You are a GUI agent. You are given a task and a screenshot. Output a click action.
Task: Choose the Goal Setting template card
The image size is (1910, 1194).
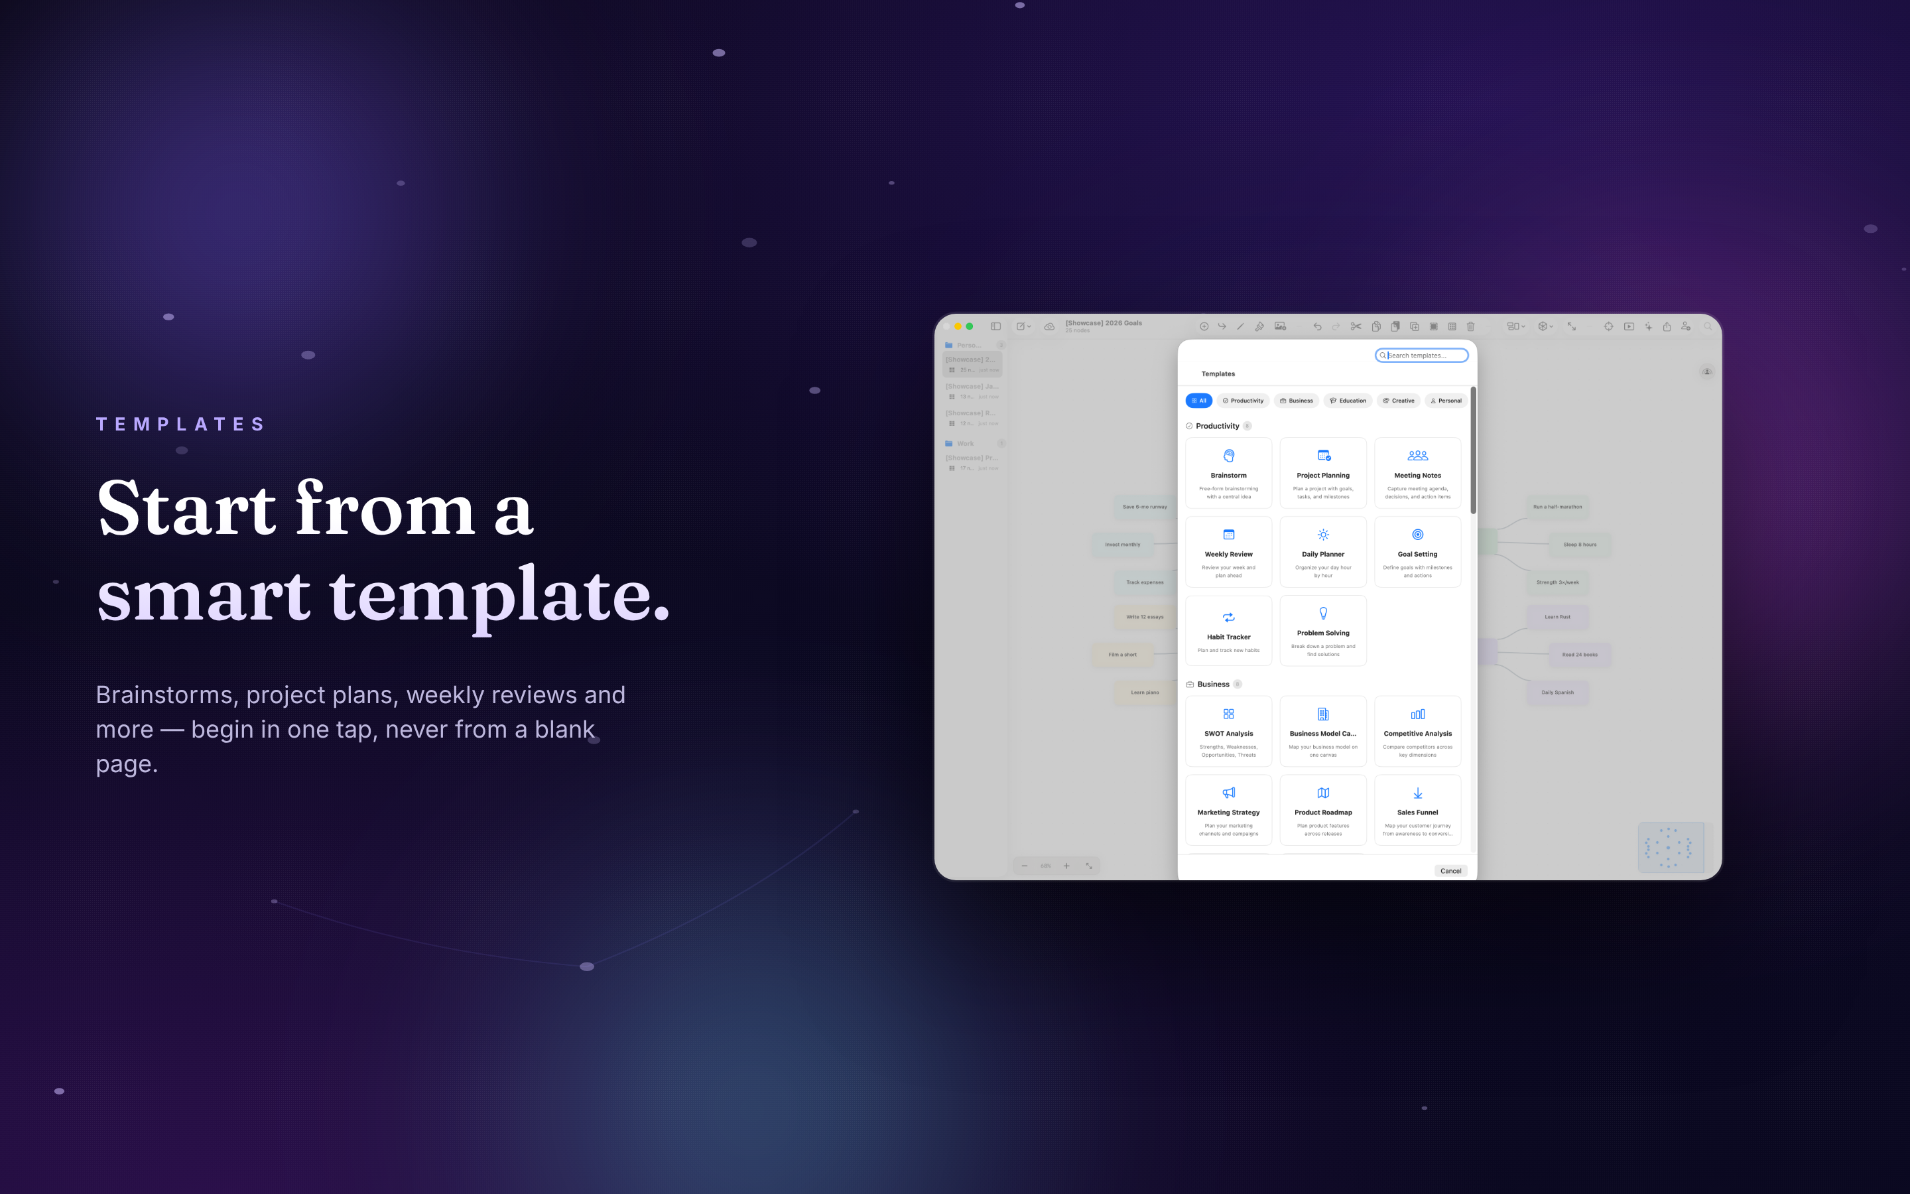(1417, 552)
